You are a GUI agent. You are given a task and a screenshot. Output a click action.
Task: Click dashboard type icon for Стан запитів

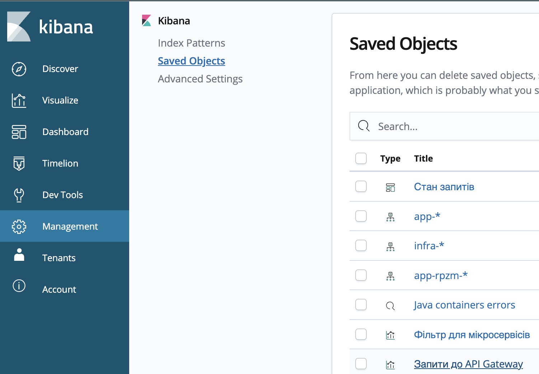390,187
